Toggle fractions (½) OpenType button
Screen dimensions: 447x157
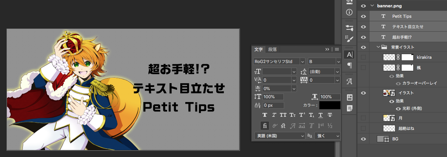click(x=330, y=125)
